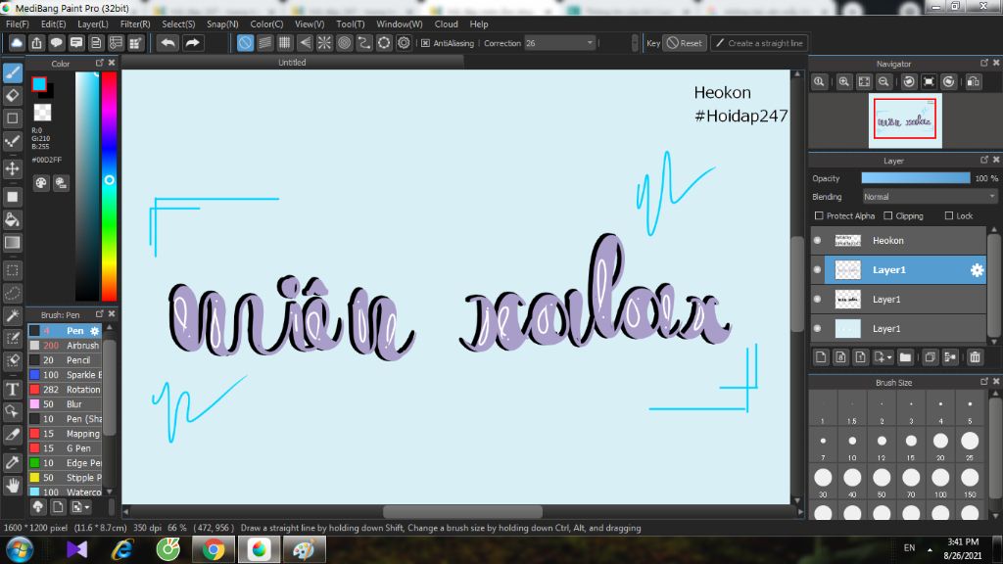Enable concentric circle snap guide
Image resolution: width=1003 pixels, height=564 pixels.
(x=344, y=43)
